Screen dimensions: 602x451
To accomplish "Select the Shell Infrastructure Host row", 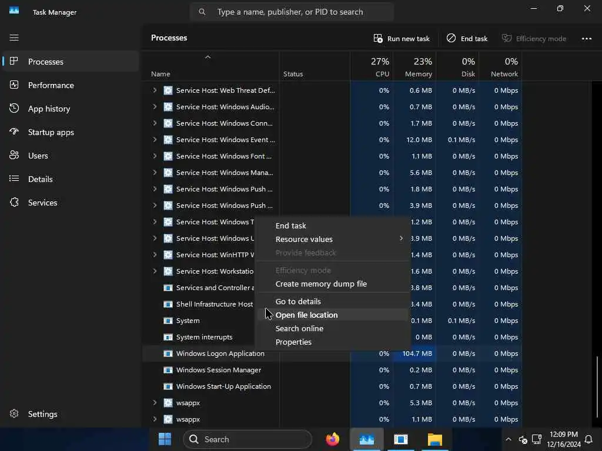I will click(332, 304).
